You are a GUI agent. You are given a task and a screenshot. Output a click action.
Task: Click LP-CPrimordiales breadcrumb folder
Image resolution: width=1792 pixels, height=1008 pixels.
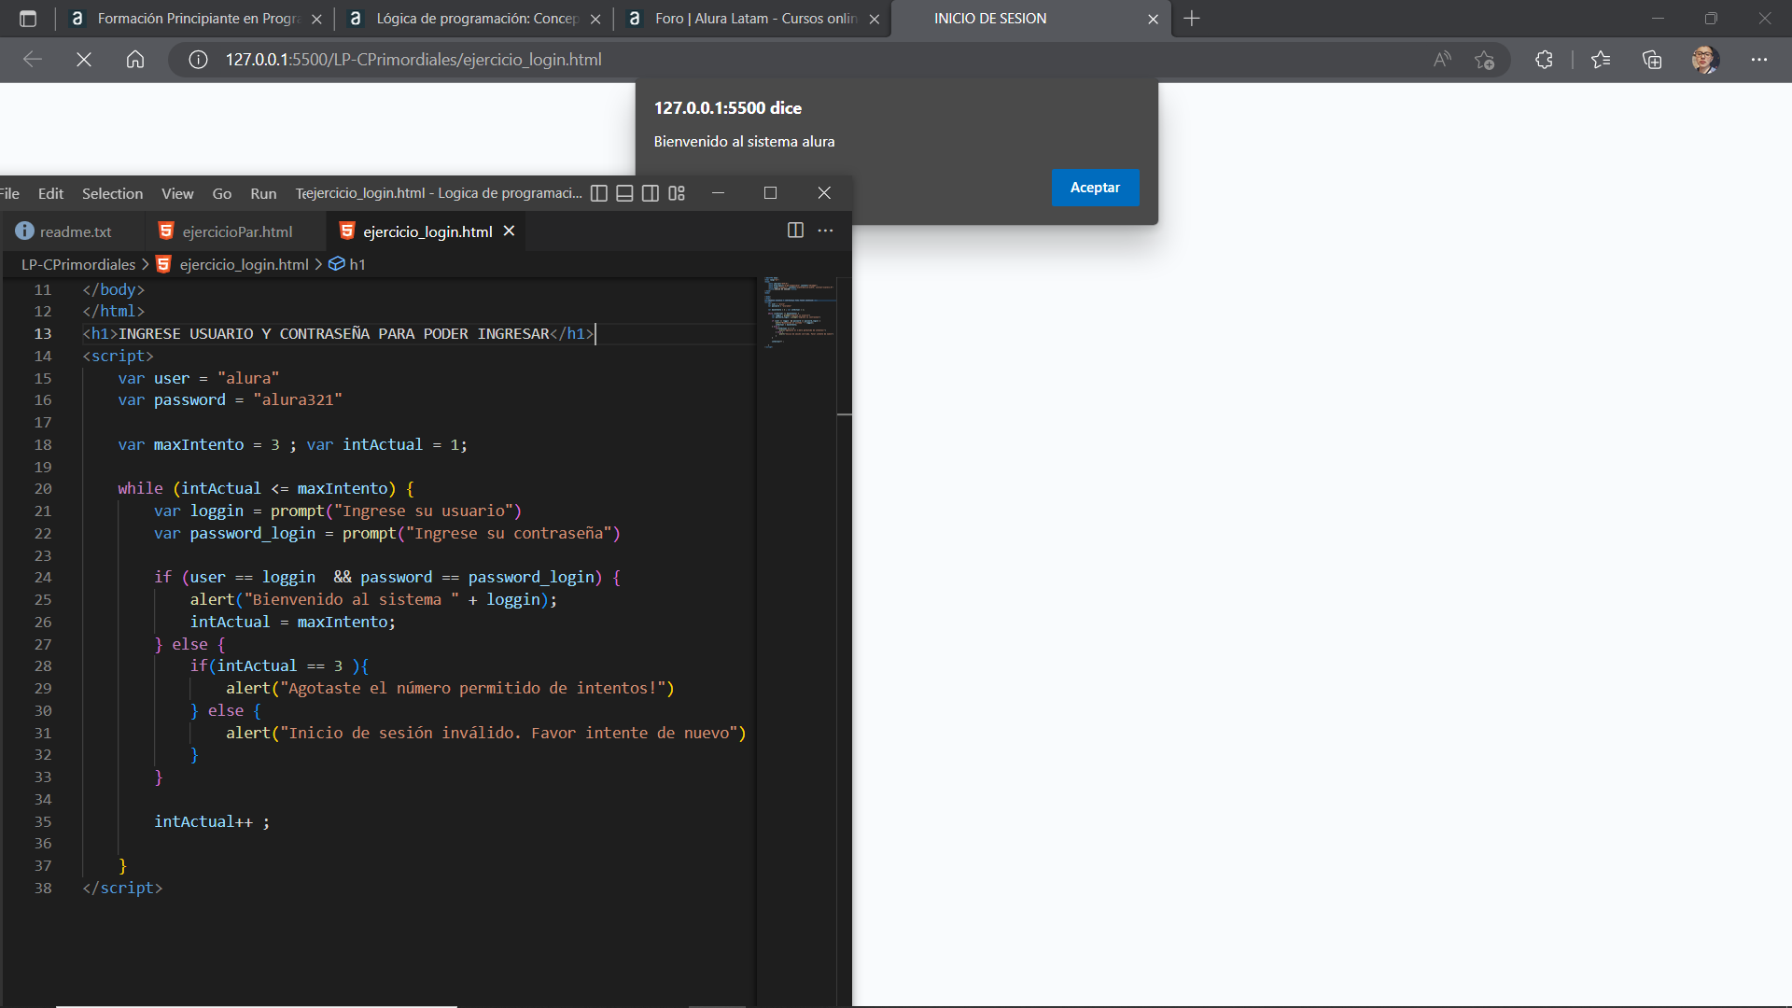pyautogui.click(x=78, y=265)
